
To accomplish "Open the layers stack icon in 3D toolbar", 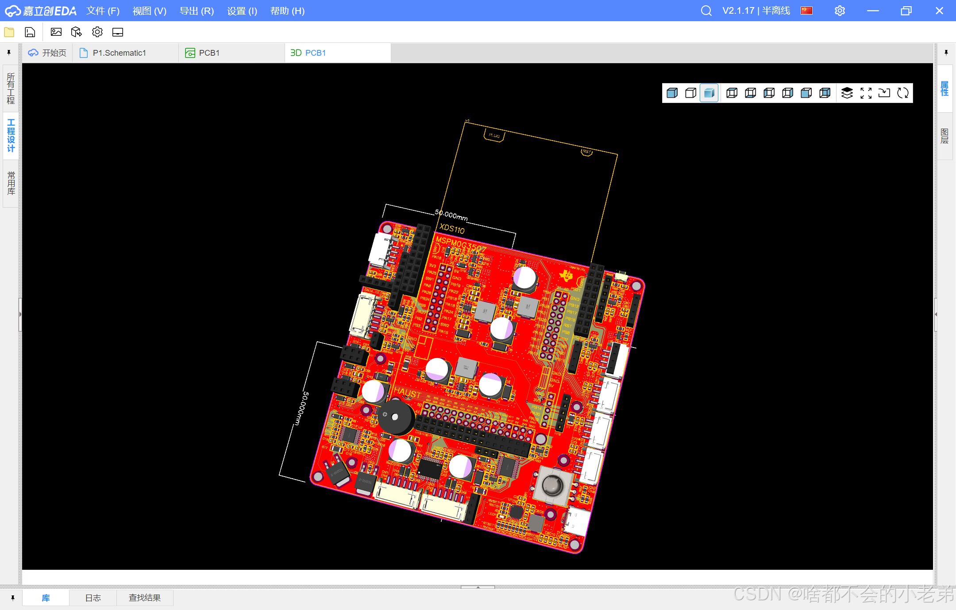I will pos(847,93).
